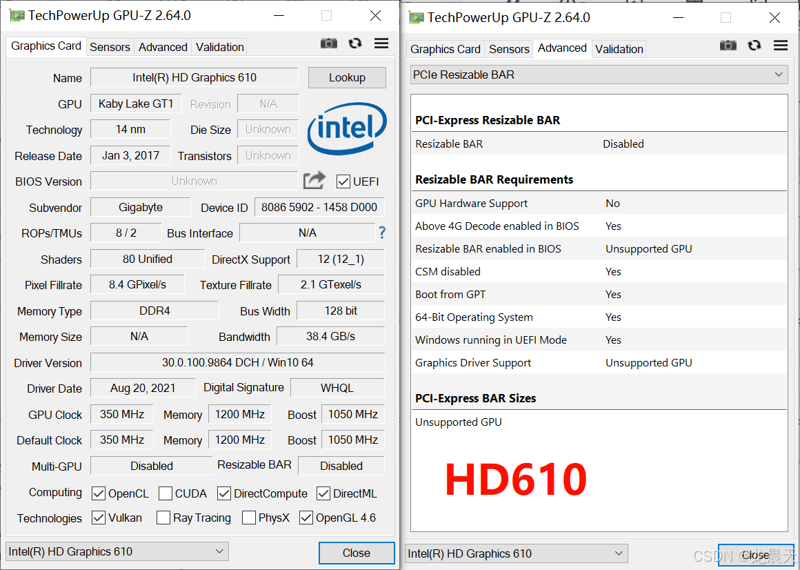Switch to Validation tab in left window

(219, 47)
